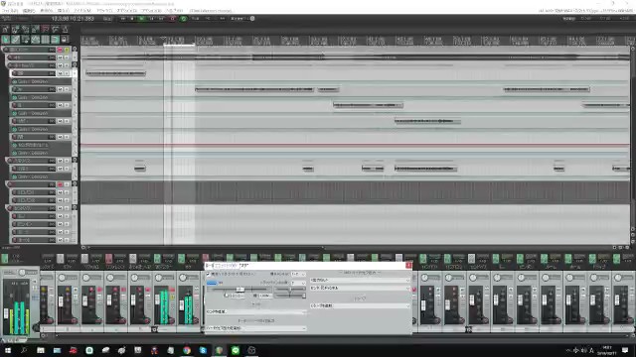Viewport: 636px width, 357px height.
Task: Click the red-highlighted icon in top toolbar row
Action: click(x=46, y=29)
